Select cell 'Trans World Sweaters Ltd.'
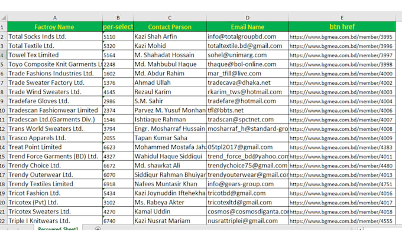This screenshot has height=241, width=402. (x=54, y=128)
